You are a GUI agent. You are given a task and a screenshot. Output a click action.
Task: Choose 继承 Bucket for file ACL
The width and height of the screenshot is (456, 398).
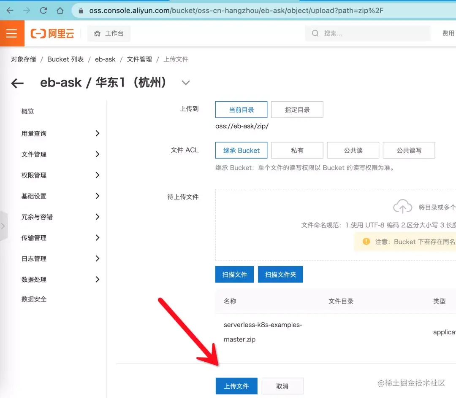tap(241, 151)
